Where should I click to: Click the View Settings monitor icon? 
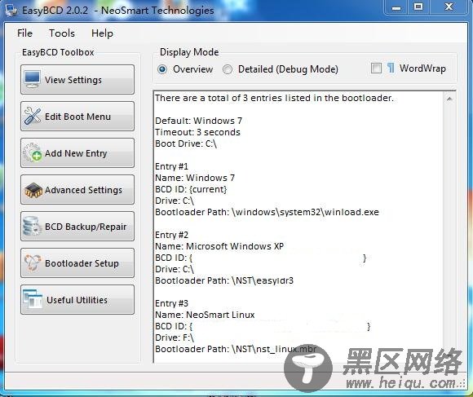pos(33,80)
